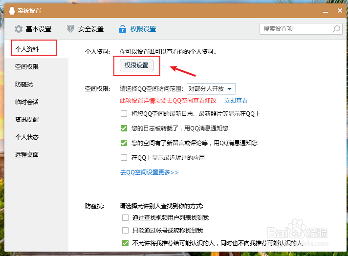Screen dimensions: 348x256
Task: Click the magnifier search icon
Action: pos(336,29)
